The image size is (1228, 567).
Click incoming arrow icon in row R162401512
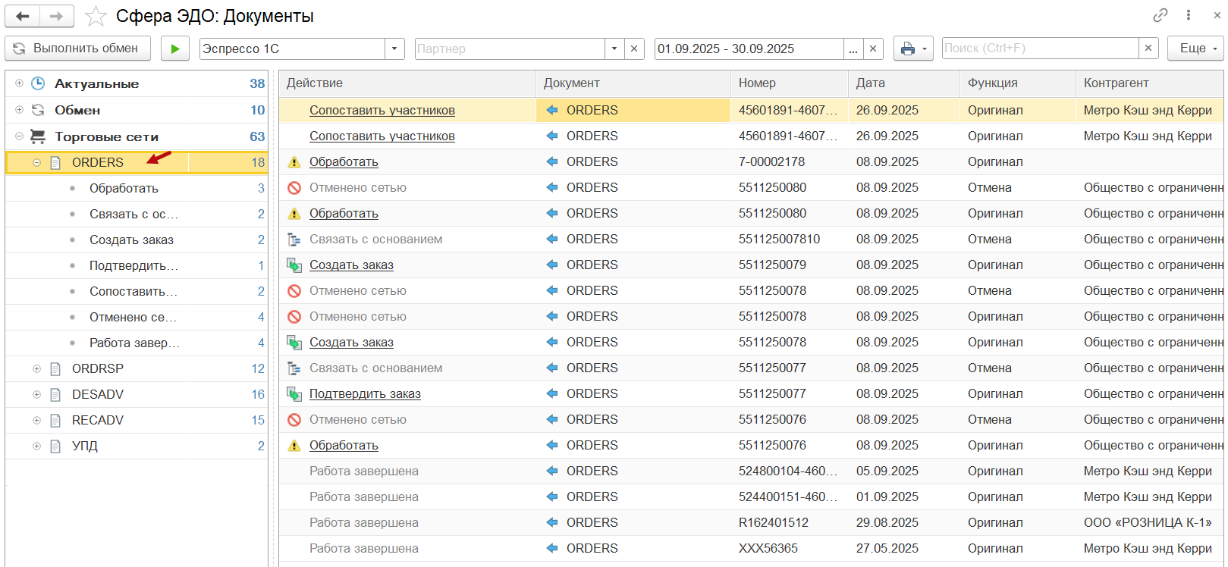point(552,522)
